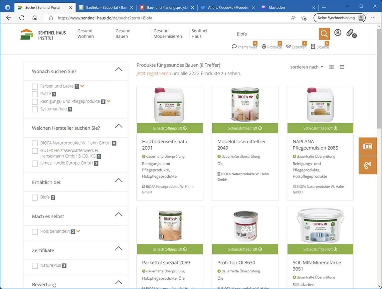Click info icon on SOLIMIN Schadstoffgeprüft badge
Screen dimensions: 382x289
335,249
